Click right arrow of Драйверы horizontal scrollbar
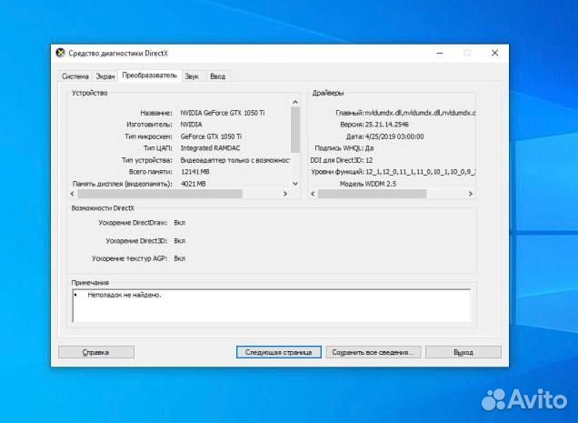The height and width of the screenshot is (423, 578). (471, 194)
